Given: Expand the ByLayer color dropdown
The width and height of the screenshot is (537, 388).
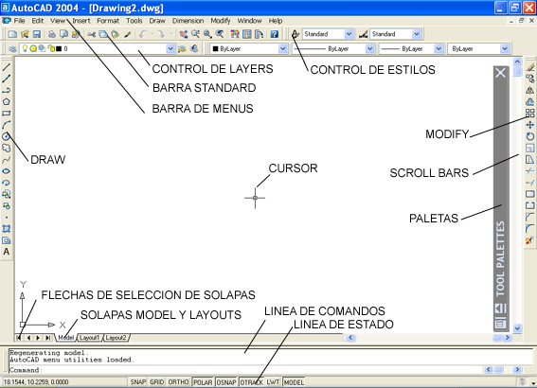Looking at the screenshot, I should pyautogui.click(x=282, y=49).
